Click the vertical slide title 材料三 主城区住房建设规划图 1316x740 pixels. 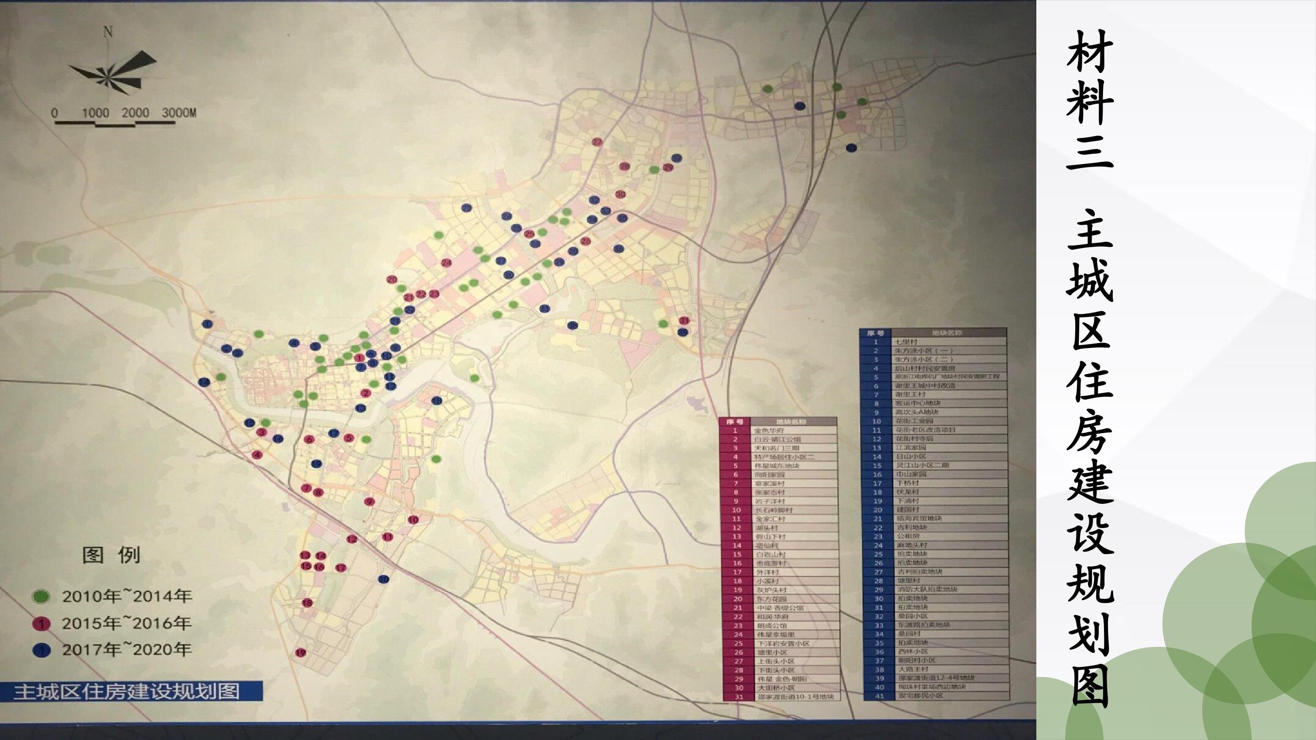(1090, 368)
